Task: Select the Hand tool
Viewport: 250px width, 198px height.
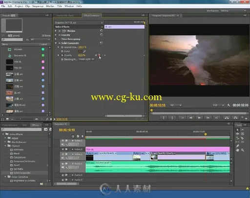Action: (237, 150)
